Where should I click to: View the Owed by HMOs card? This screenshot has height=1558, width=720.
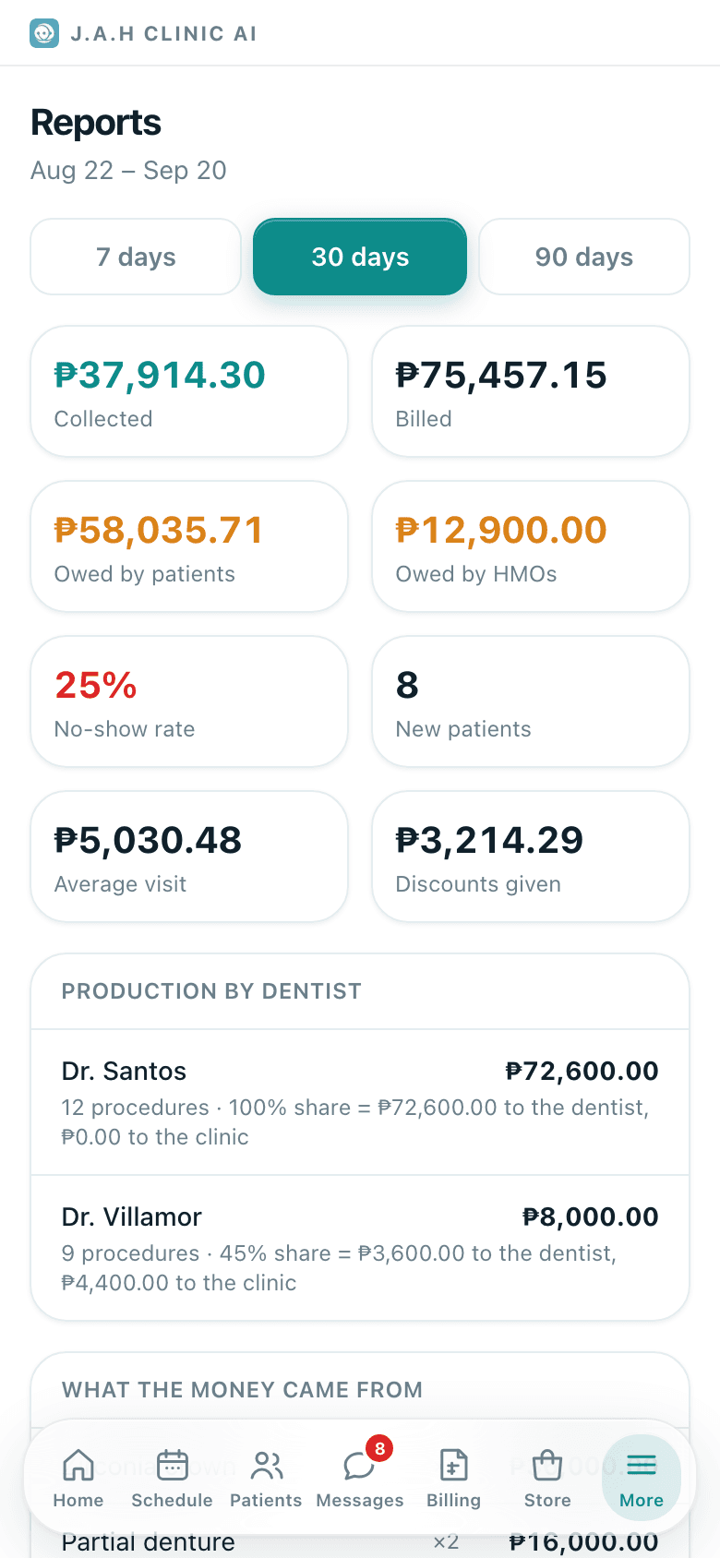(x=531, y=546)
